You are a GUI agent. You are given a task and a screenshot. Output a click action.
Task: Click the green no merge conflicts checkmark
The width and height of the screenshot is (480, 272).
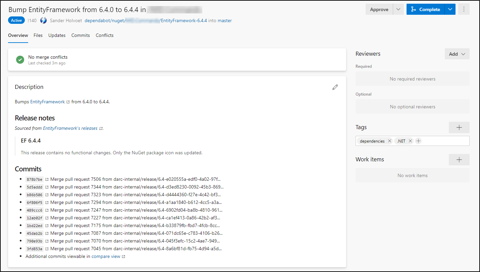20,60
